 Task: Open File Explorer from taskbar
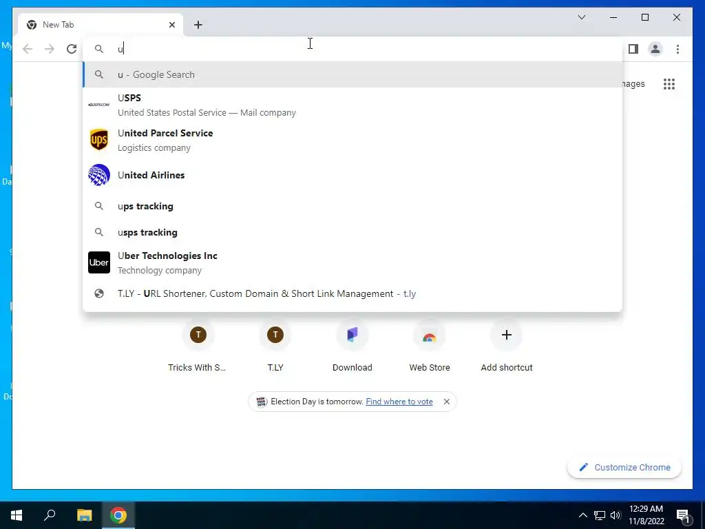pos(84,515)
